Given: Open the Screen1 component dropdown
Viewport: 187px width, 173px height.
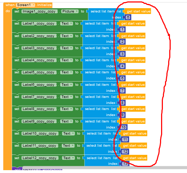Looking at the screenshot, I should point(26,5).
